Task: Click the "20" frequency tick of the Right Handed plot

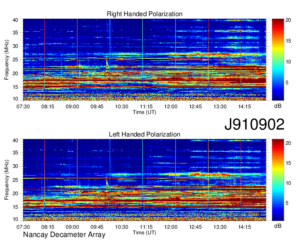Action: click(x=15, y=73)
